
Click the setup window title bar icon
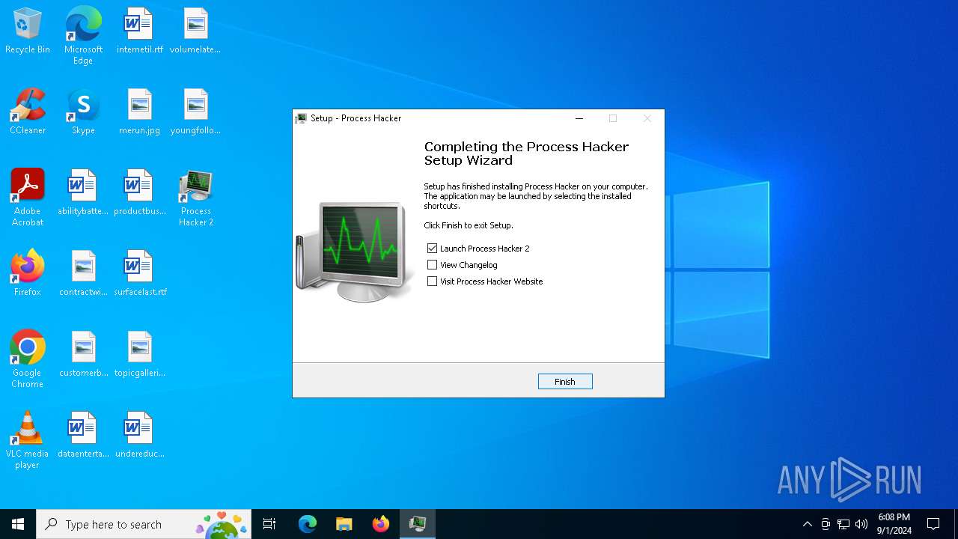(301, 118)
